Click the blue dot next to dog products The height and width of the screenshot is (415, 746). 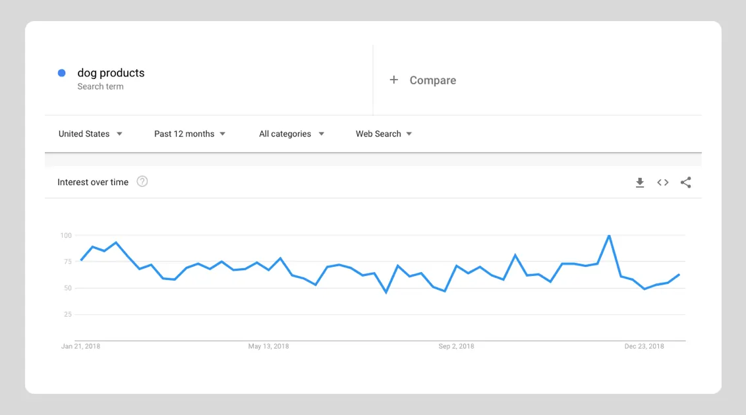[x=61, y=73]
